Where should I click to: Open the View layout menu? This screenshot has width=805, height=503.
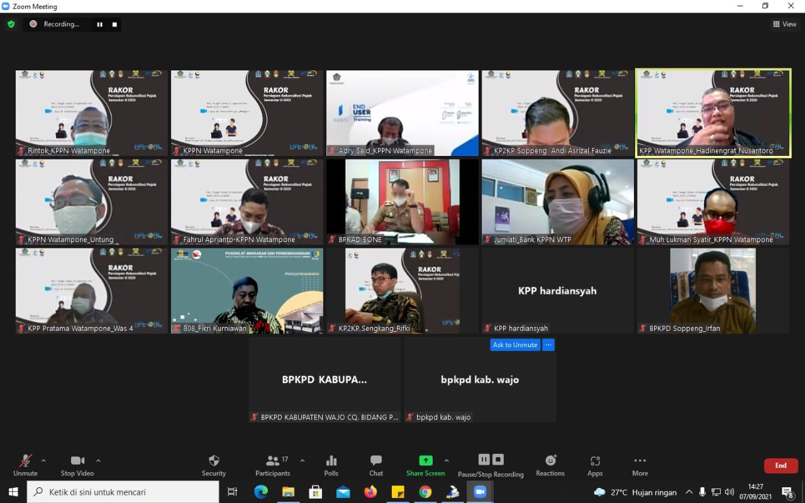pos(785,25)
